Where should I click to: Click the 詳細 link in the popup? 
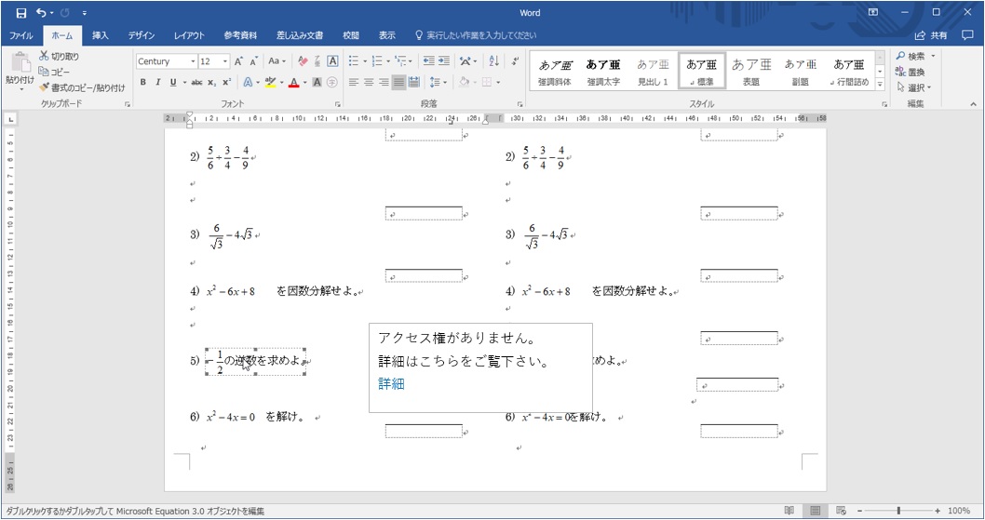coord(391,383)
